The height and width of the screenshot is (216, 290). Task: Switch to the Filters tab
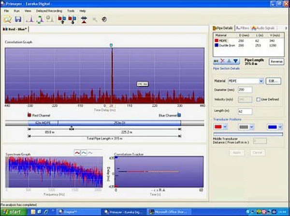point(244,28)
